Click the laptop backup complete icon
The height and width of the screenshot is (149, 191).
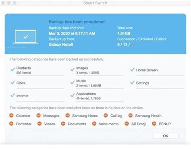[25, 37]
